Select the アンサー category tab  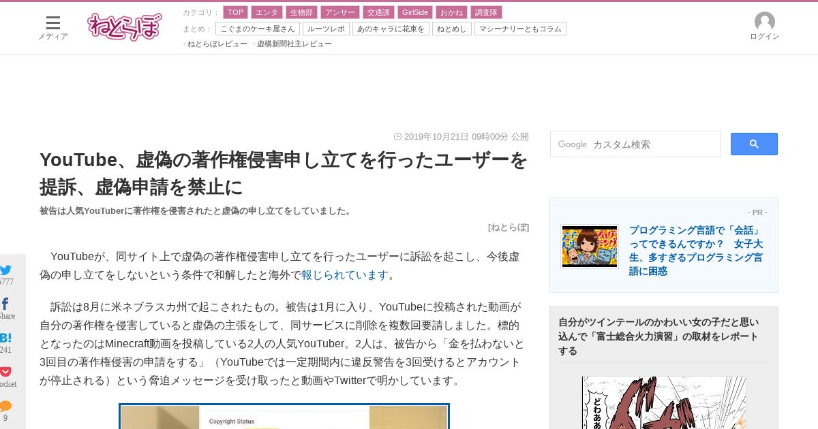coord(340,12)
